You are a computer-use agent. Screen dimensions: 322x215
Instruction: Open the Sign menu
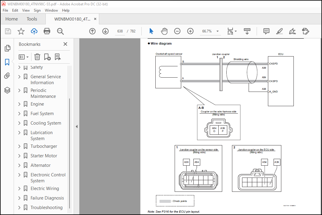[37, 10]
